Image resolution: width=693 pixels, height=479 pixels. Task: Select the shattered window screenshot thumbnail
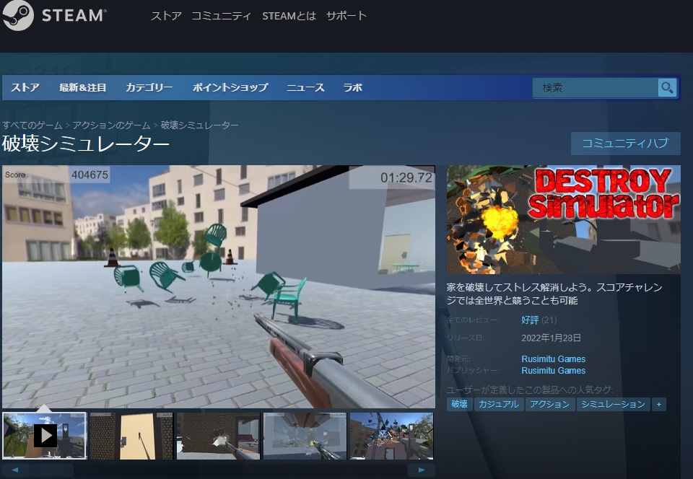305,436
